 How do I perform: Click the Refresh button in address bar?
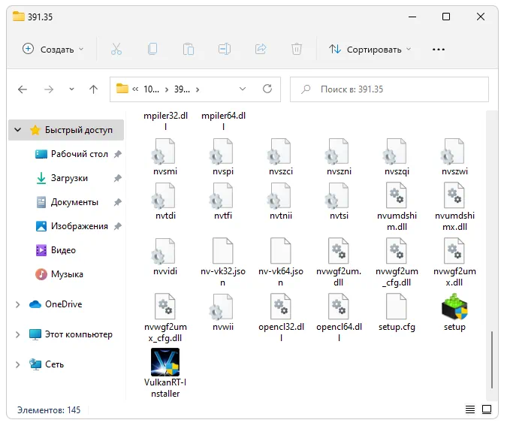pos(267,89)
